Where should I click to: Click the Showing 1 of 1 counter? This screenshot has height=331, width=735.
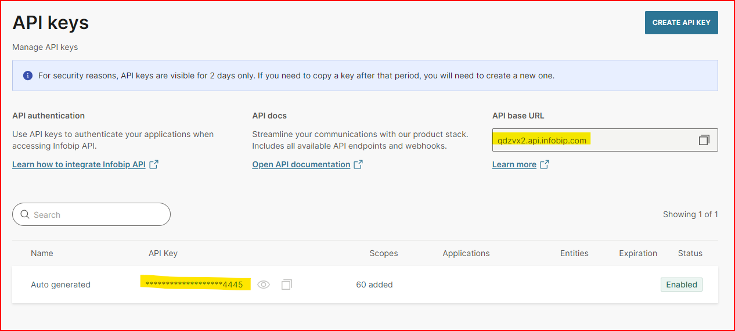tap(690, 214)
